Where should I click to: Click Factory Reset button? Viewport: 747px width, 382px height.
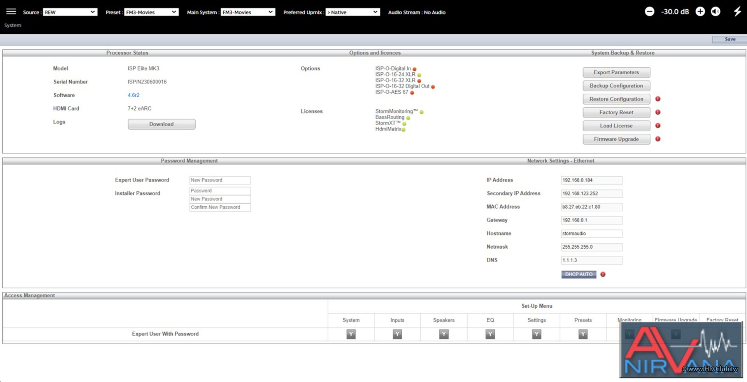point(616,112)
